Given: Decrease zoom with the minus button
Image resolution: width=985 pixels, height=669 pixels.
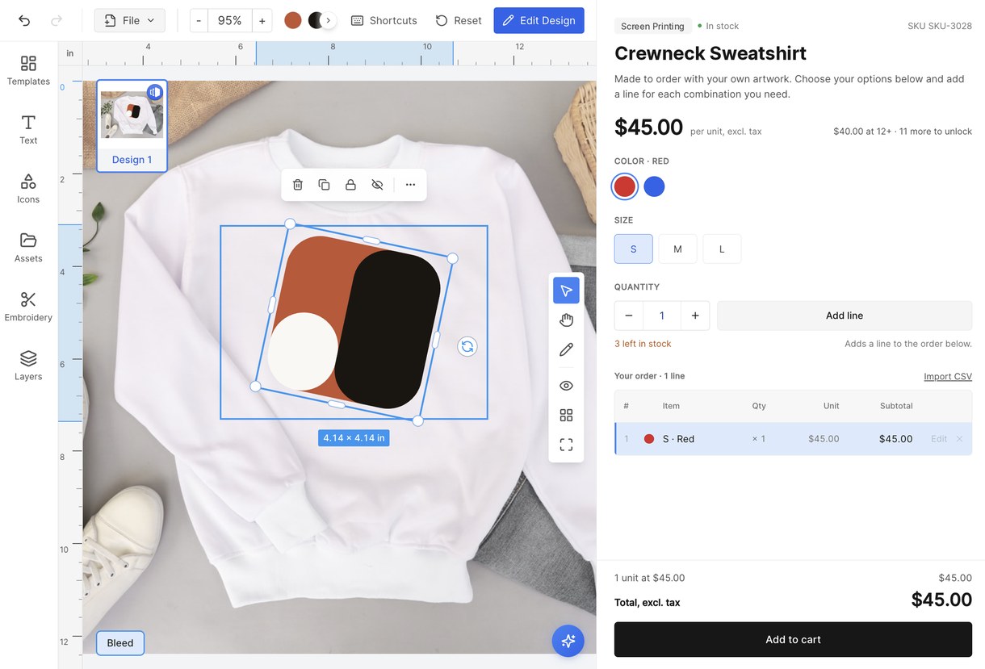Looking at the screenshot, I should (x=199, y=20).
